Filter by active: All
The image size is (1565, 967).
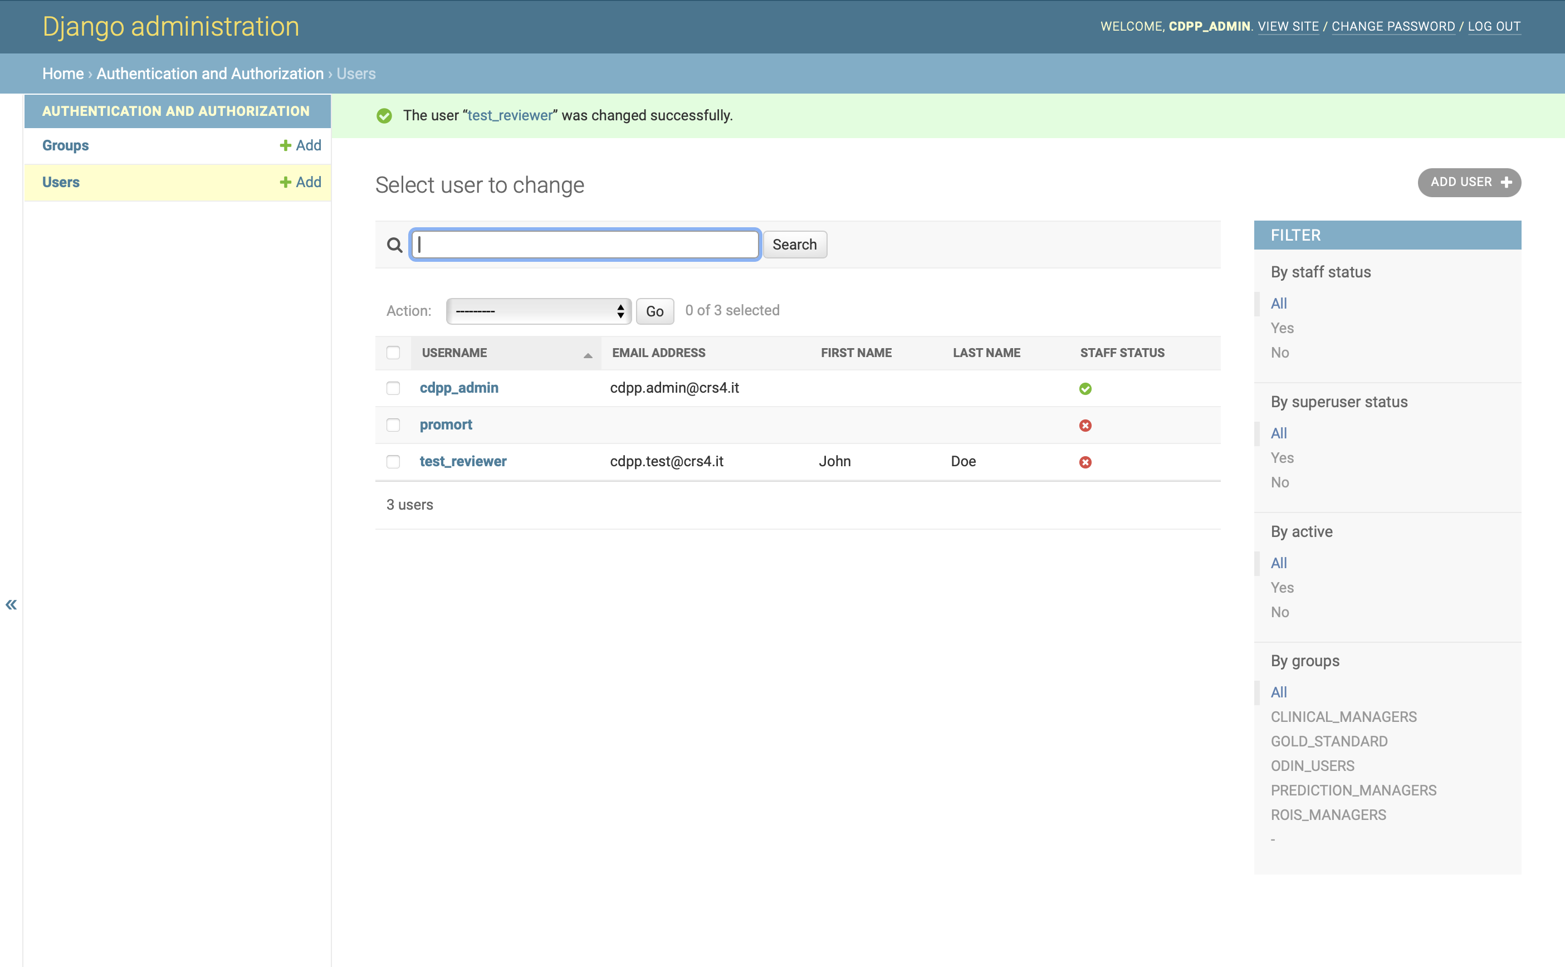(1279, 564)
